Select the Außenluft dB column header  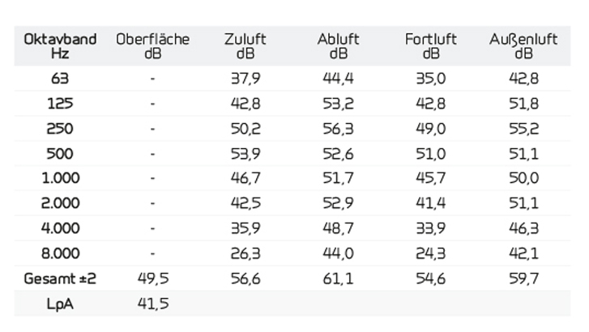[x=523, y=46]
